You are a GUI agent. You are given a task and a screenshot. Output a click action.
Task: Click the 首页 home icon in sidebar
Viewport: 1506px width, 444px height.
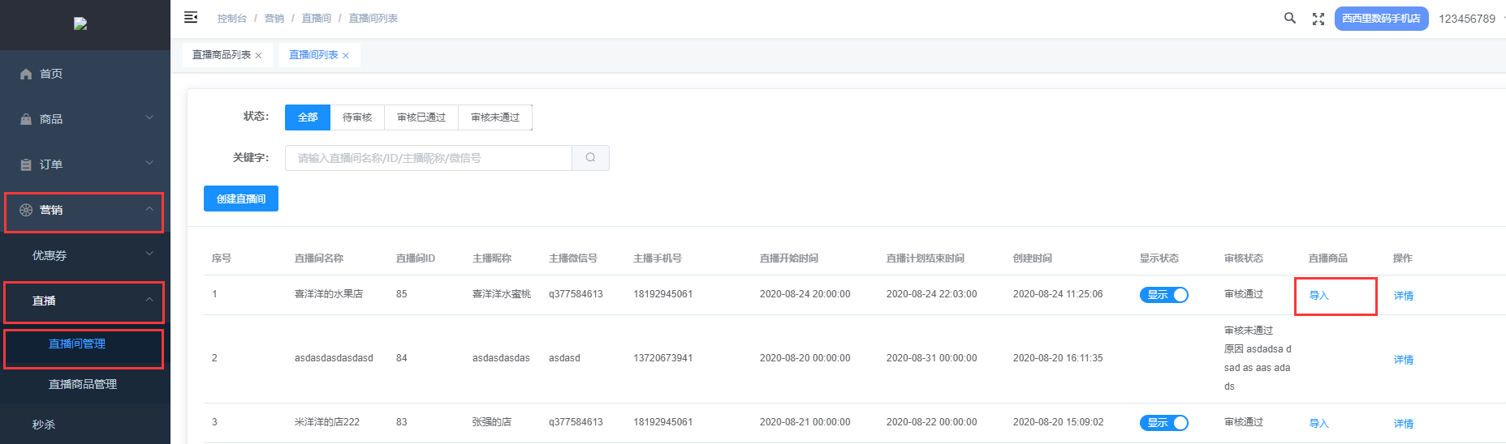[x=26, y=74]
